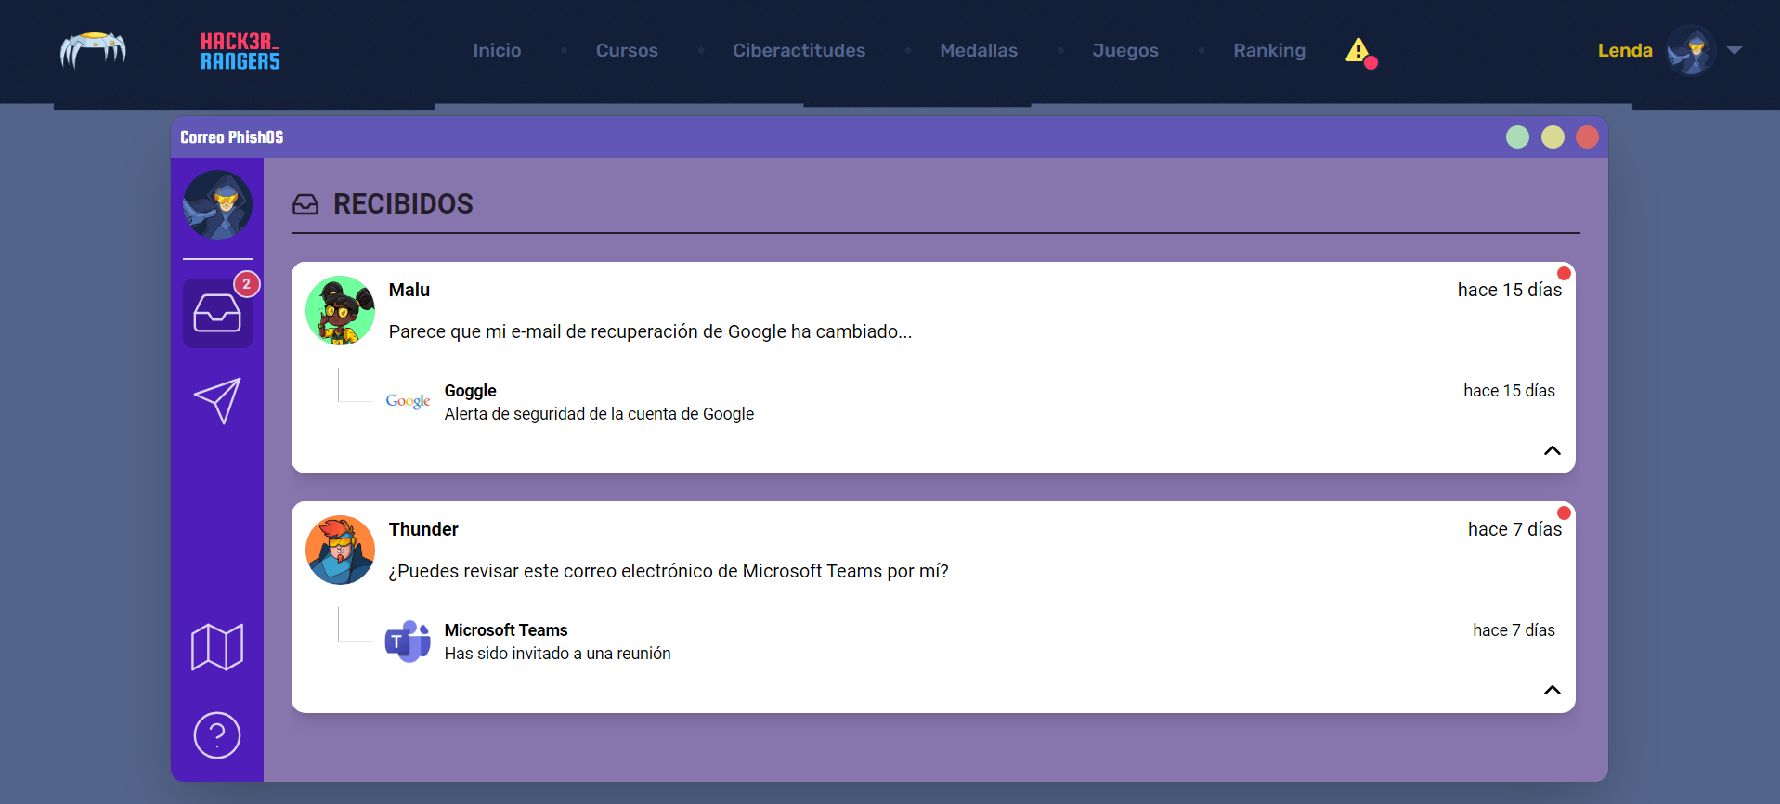The height and width of the screenshot is (804, 1780).
Task: Collapse the Malu email thread
Action: click(1552, 450)
